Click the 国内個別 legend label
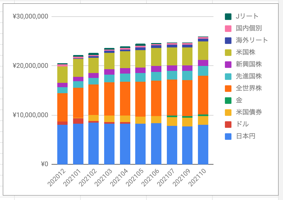 pyautogui.click(x=249, y=28)
